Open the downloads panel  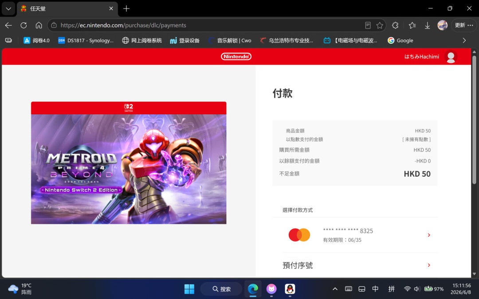pyautogui.click(x=428, y=25)
